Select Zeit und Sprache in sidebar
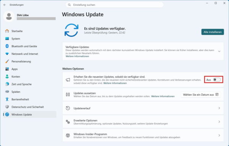This screenshot has height=146, width=229. (x=30, y=84)
